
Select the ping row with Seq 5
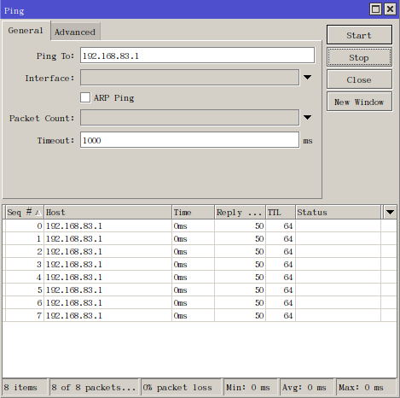tap(200, 290)
